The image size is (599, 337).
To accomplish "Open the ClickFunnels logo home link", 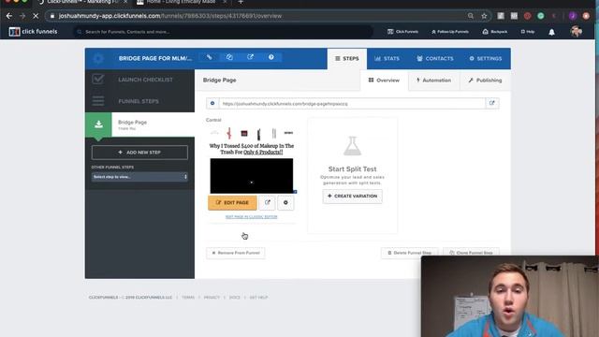I will click(34, 32).
